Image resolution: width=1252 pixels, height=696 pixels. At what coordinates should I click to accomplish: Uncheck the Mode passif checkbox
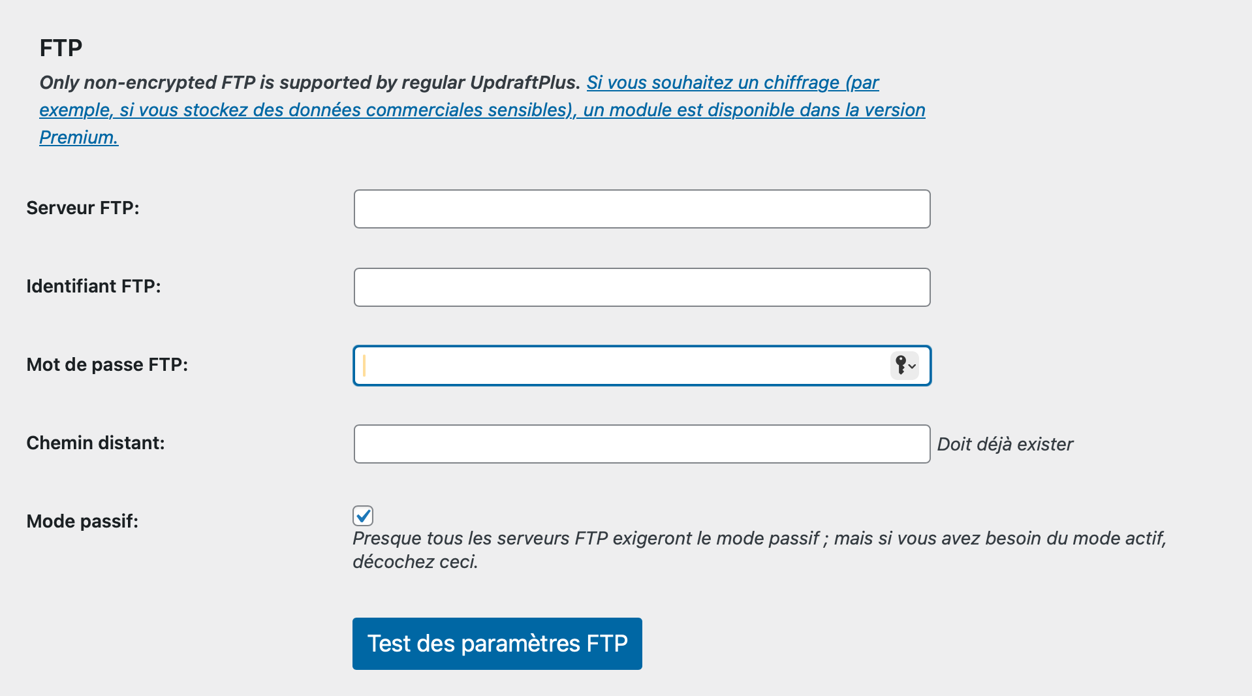[x=363, y=516]
